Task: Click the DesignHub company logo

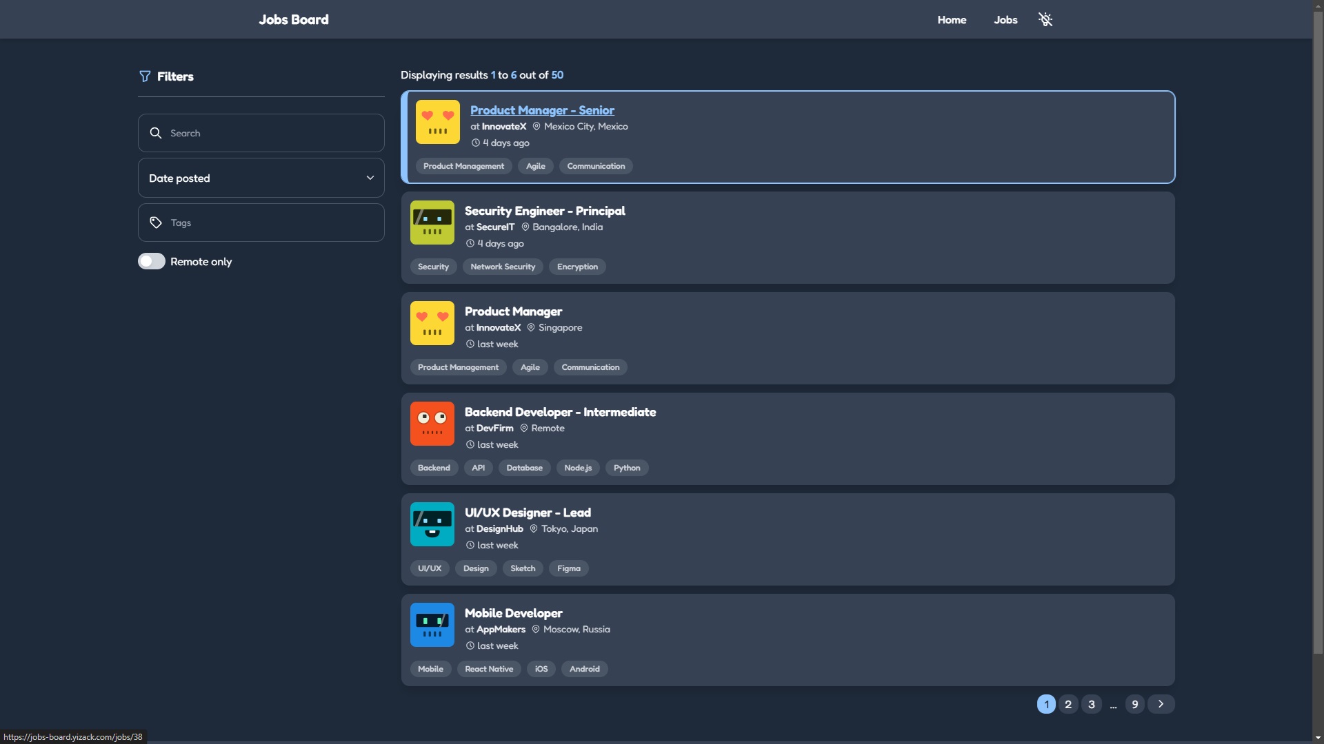Action: tap(432, 524)
